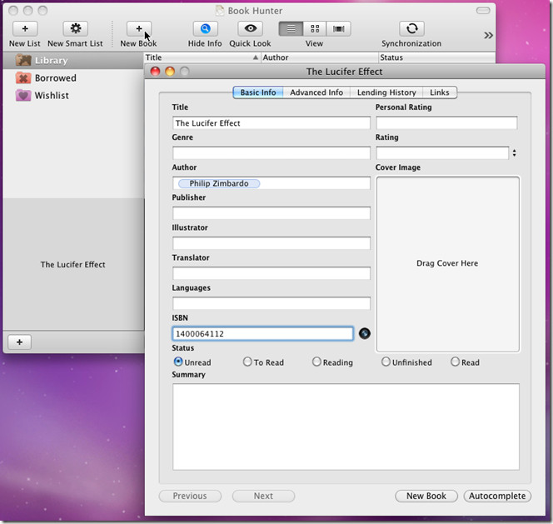Click the Autocomplete button

(497, 496)
